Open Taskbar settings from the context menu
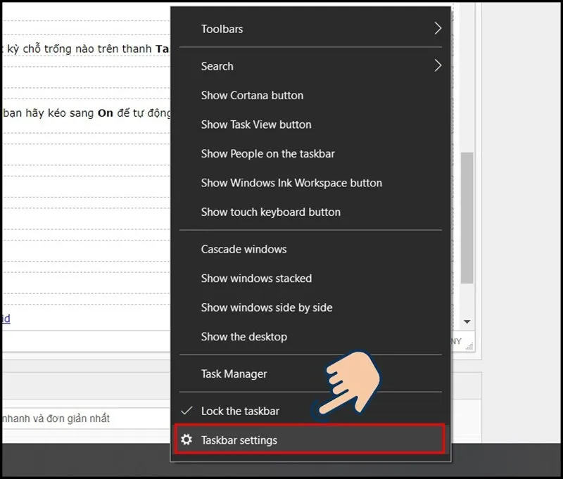The width and height of the screenshot is (563, 479). pyautogui.click(x=310, y=440)
